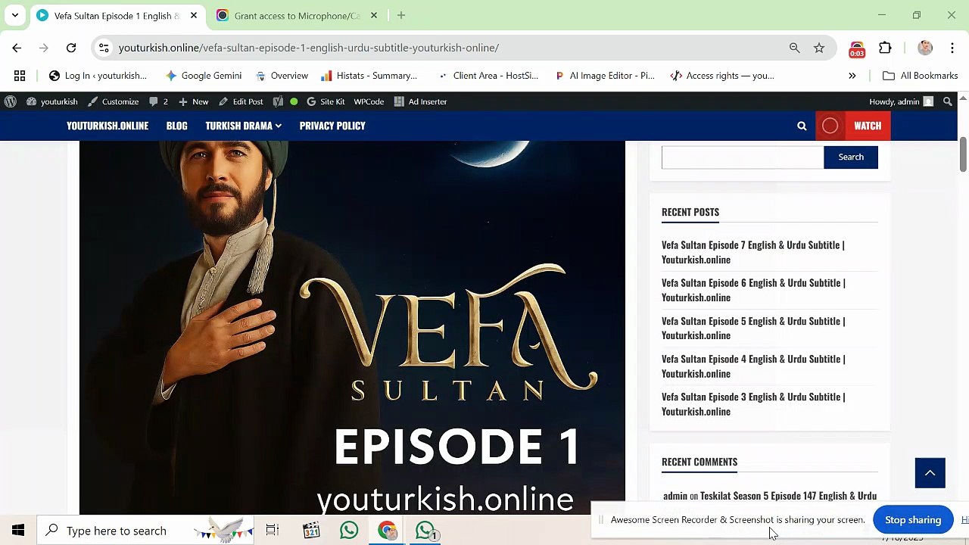
Task: Open the YOUTURKISH.ONLINE home menu item
Action: (107, 126)
